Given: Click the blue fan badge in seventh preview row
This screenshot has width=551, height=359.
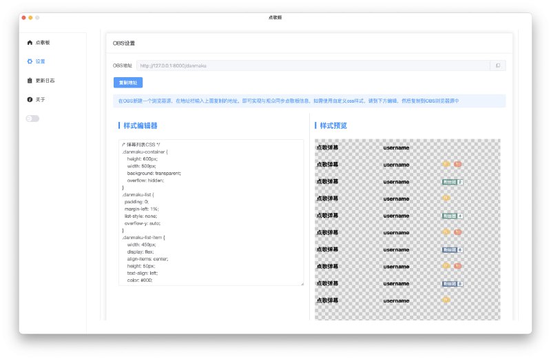Looking at the screenshot, I should tap(449, 249).
